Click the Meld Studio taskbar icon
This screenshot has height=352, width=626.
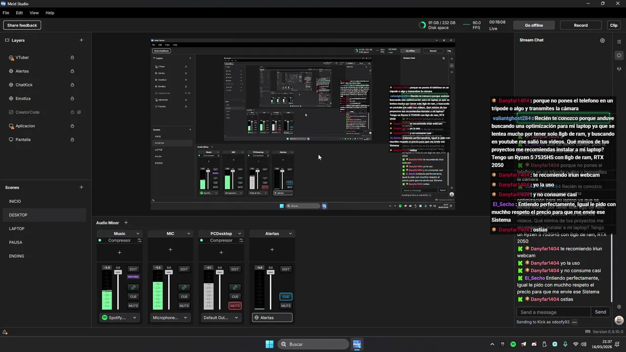pos(357,344)
